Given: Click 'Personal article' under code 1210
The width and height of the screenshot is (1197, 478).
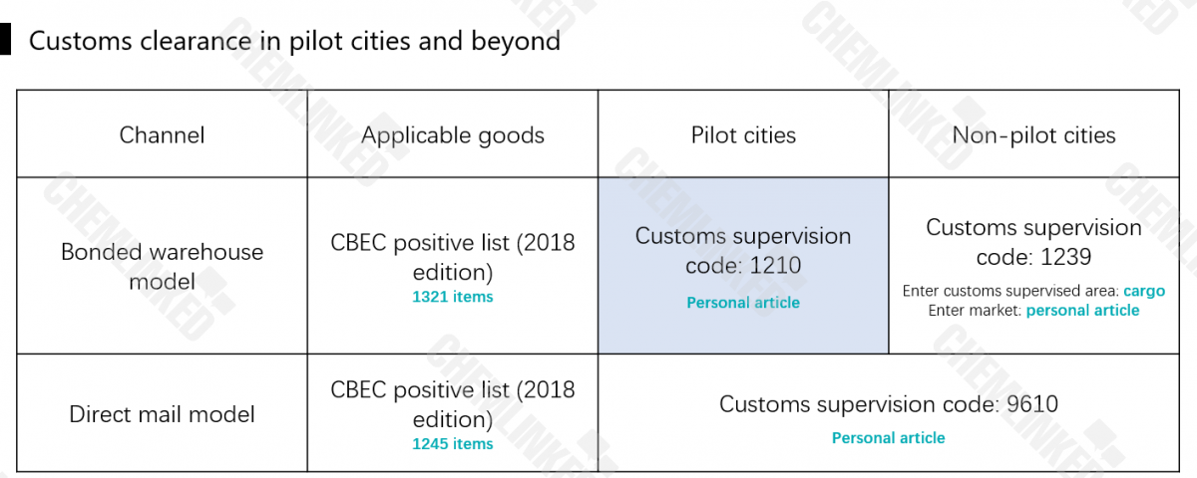Looking at the screenshot, I should click(x=743, y=303).
